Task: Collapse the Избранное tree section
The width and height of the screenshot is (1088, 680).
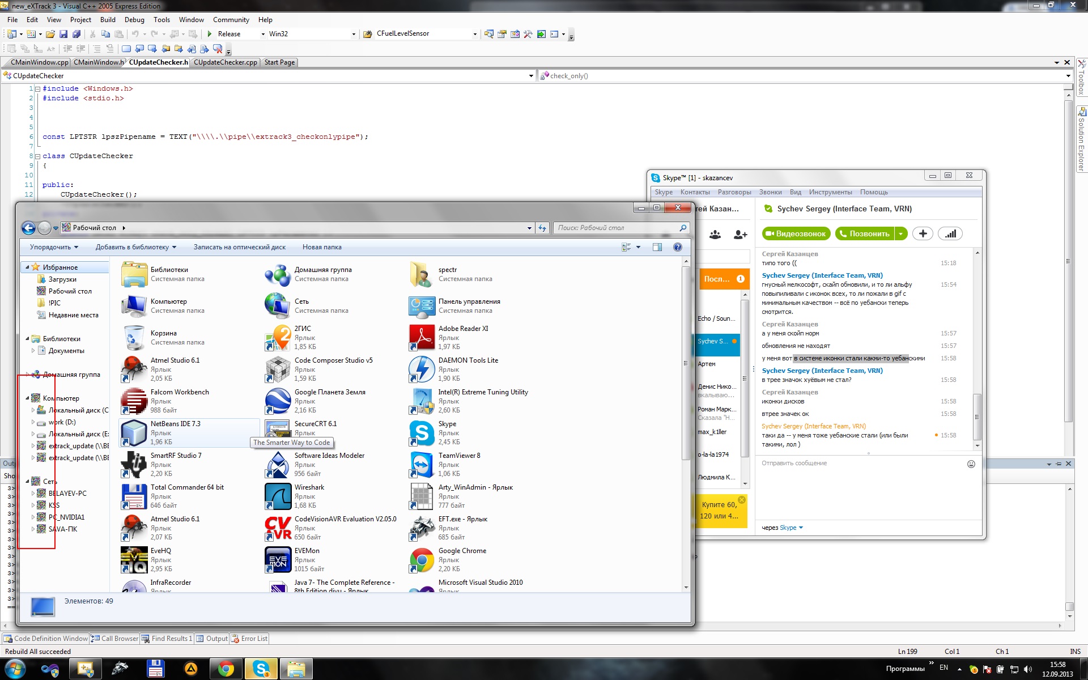Action: point(27,267)
